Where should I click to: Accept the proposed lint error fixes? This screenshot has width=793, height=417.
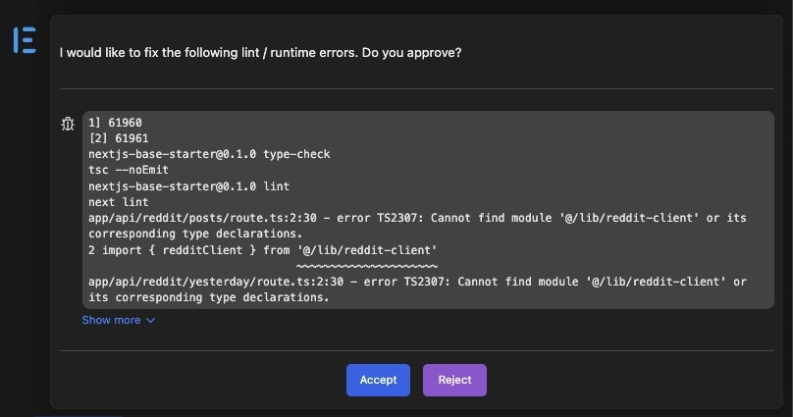[378, 380]
